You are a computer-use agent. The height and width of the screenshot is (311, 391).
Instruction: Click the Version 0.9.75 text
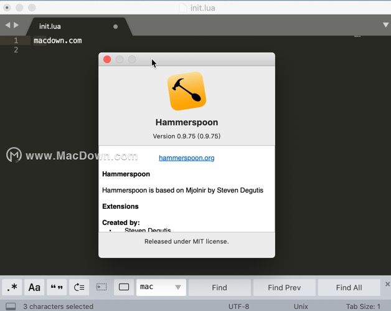click(x=187, y=136)
